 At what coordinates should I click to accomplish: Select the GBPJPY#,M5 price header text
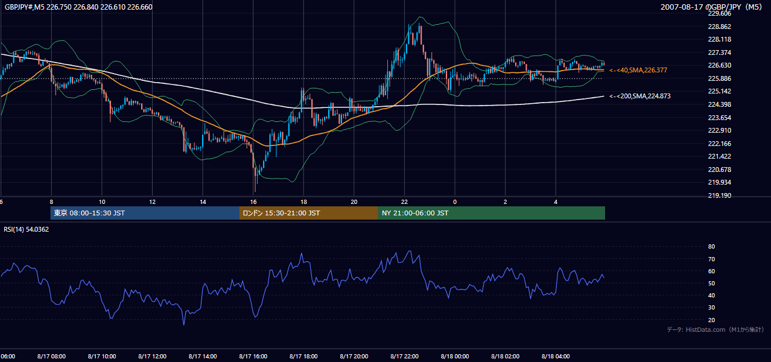(78, 7)
